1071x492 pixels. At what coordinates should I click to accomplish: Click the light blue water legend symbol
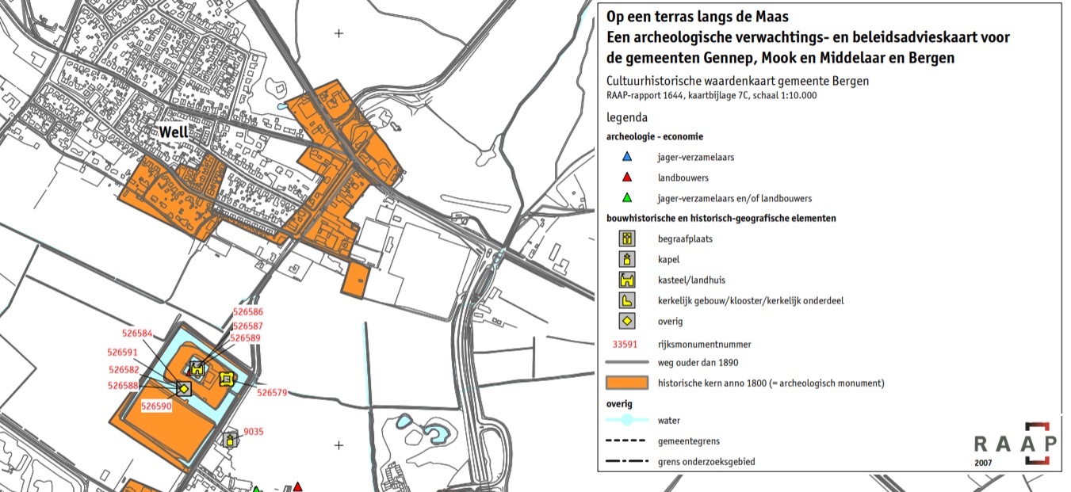click(626, 421)
